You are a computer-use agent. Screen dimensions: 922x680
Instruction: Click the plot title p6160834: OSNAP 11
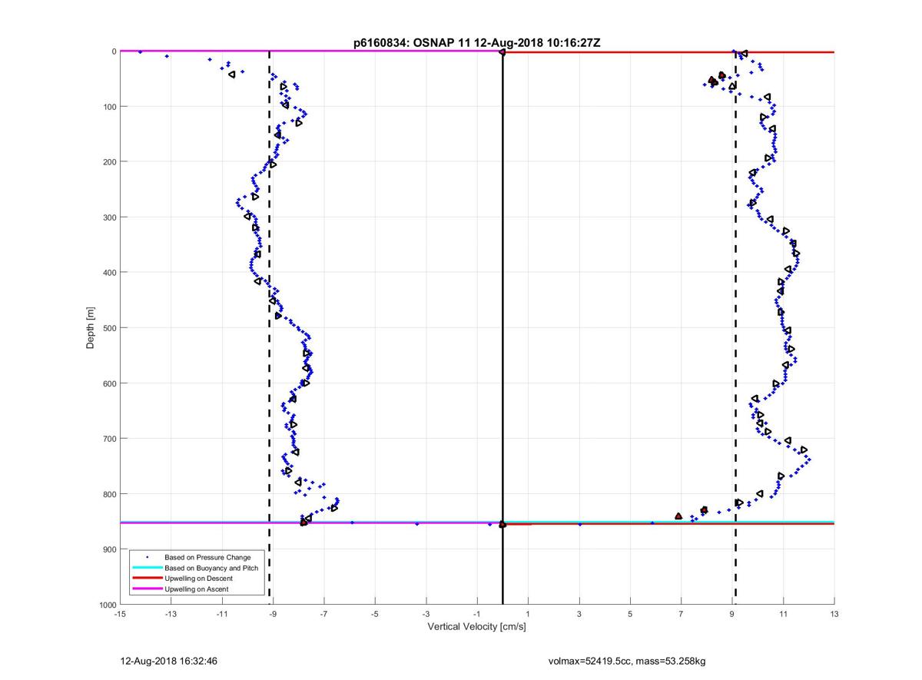click(x=477, y=43)
